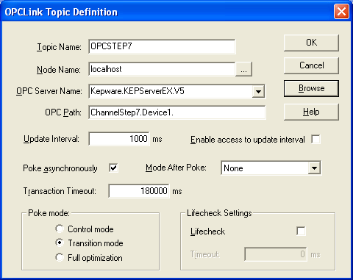Click the node name ellipsis browse button
353x280 pixels.
(243, 69)
